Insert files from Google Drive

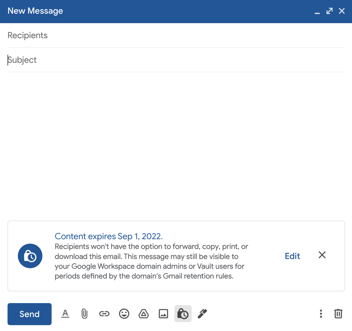tap(144, 314)
